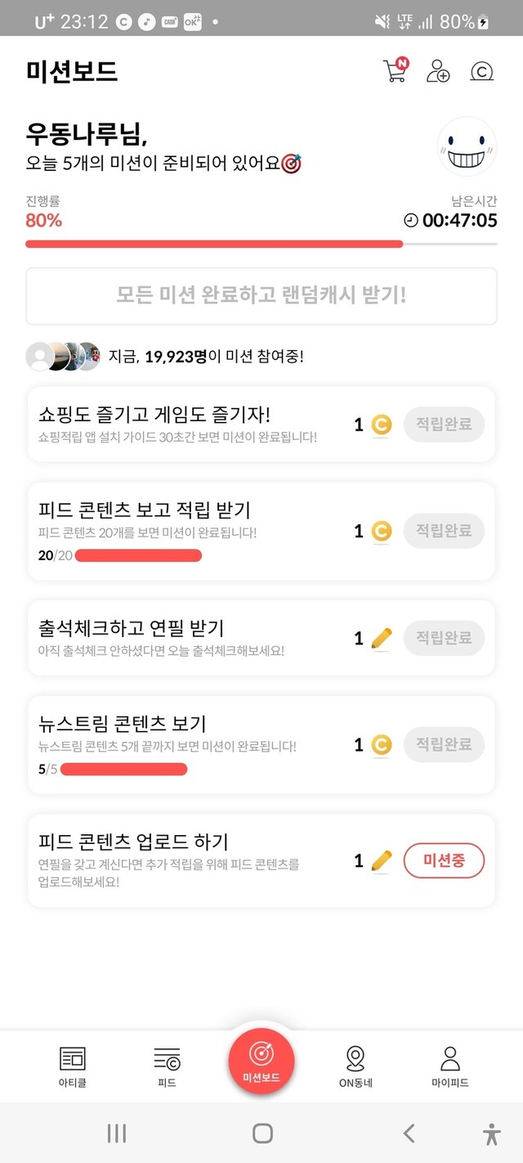The image size is (523, 1163).
Task: Open the shopping cart icon
Action: click(x=395, y=71)
